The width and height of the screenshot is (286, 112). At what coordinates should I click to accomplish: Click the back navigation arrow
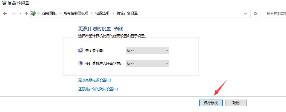(x=5, y=13)
